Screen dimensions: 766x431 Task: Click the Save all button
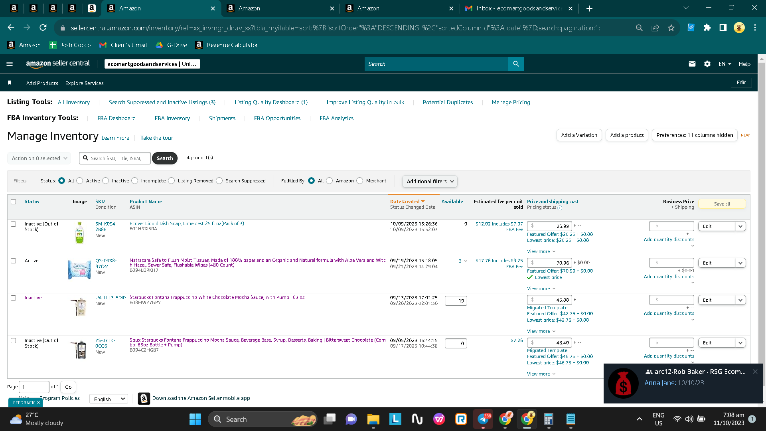[x=722, y=204]
